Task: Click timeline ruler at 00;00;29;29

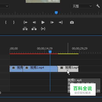Action: [80, 48]
